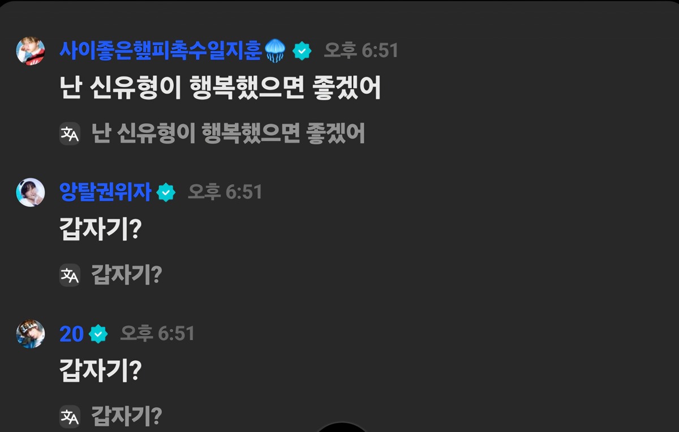The height and width of the screenshot is (432, 679).
Task: Tap the translate icon under the first message
Action: click(x=70, y=134)
